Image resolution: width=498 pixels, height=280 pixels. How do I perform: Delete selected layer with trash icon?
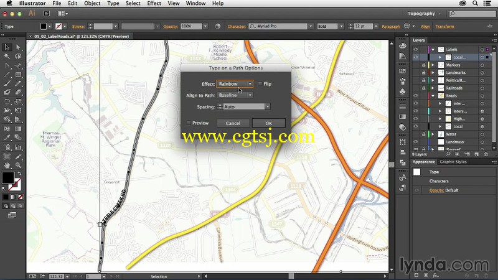click(486, 154)
